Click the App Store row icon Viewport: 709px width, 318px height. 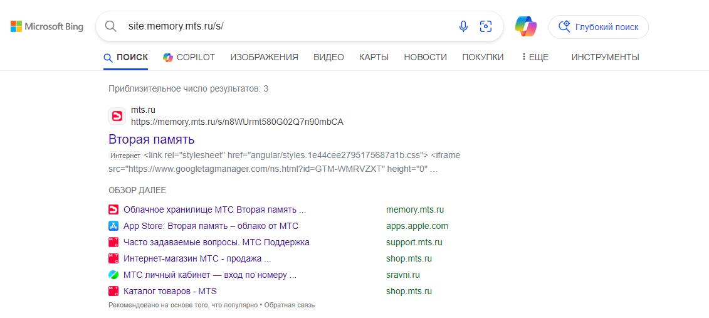pyautogui.click(x=113, y=226)
